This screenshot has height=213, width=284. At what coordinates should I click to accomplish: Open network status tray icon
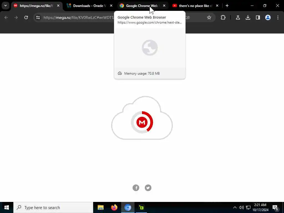(x=248, y=207)
